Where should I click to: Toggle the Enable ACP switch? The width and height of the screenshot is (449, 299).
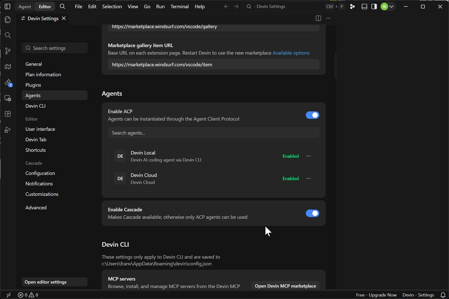312,115
